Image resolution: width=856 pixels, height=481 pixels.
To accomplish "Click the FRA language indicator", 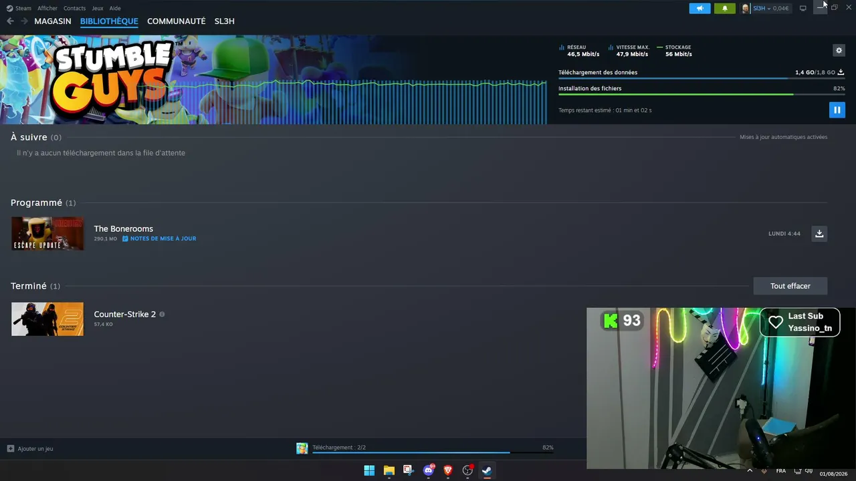I will (781, 471).
